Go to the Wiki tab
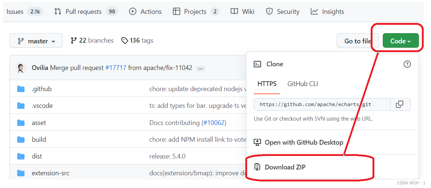431x188 pixels. point(242,12)
